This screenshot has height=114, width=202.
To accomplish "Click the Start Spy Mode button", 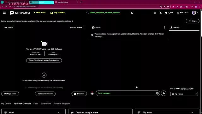I will pyautogui.click(x=10, y=94).
